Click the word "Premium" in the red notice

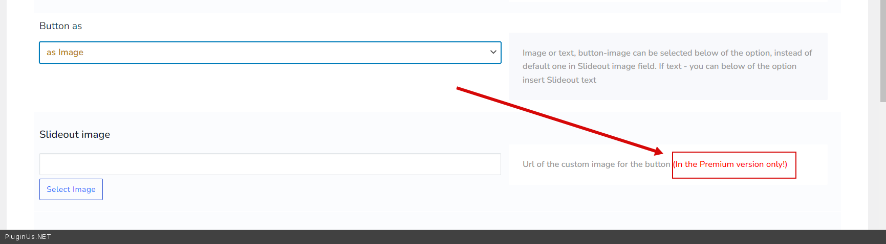(x=717, y=164)
